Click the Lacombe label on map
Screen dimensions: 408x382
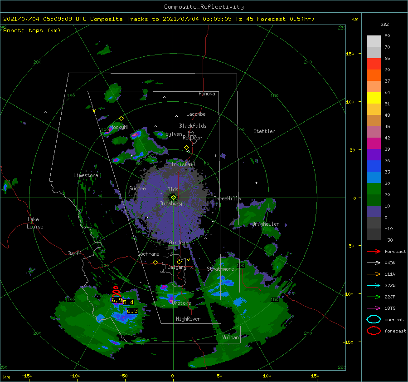point(196,114)
